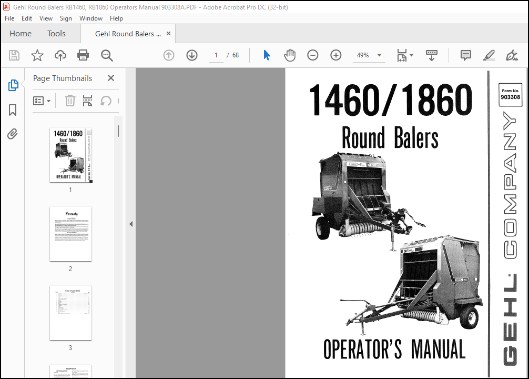Open the Window menu

pos(91,18)
